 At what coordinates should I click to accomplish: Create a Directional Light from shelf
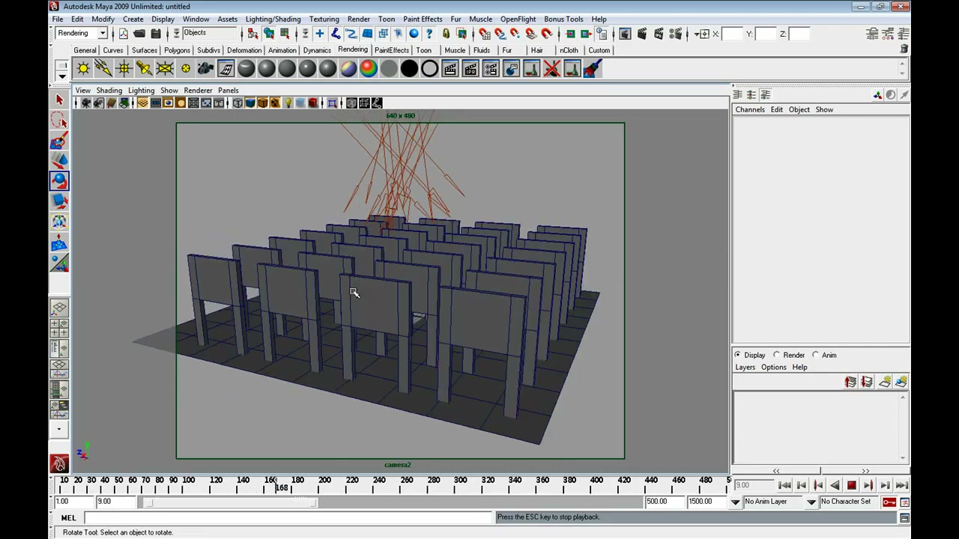(103, 69)
